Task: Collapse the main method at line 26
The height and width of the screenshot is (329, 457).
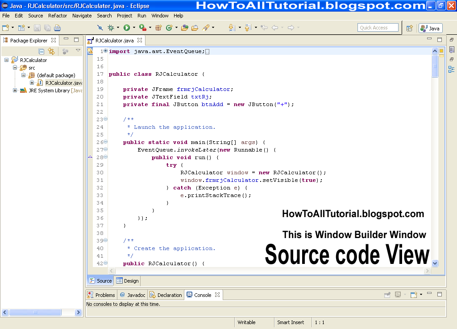Action: pyautogui.click(x=105, y=142)
